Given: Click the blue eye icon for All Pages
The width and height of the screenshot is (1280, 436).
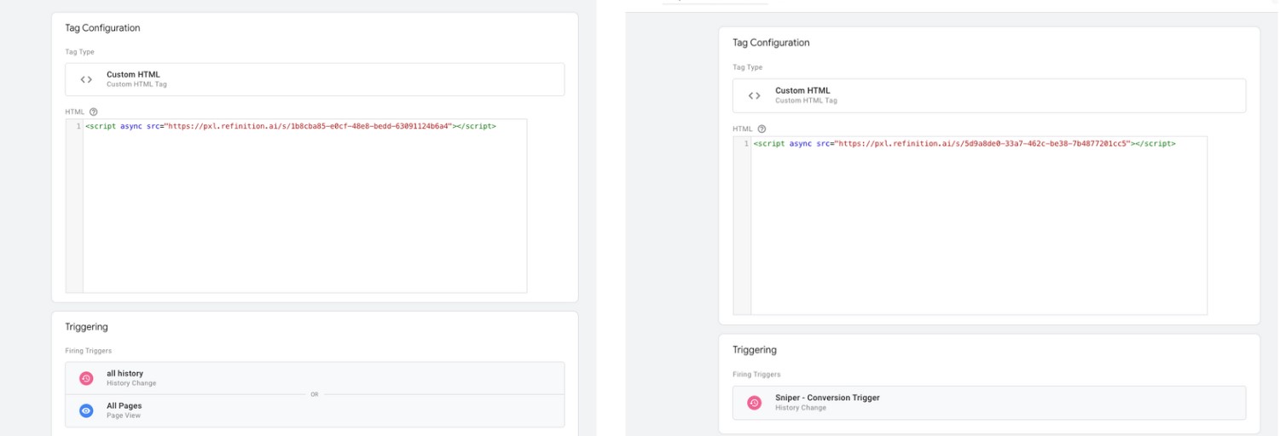Looking at the screenshot, I should click(86, 410).
